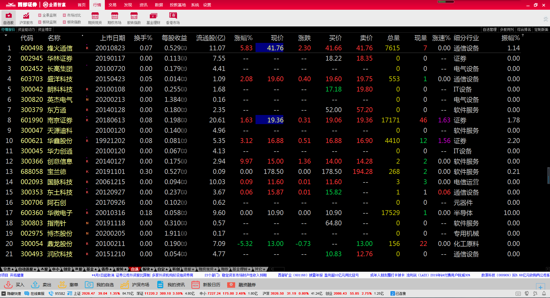Expand the 港股 bottom tab menu

(189, 269)
